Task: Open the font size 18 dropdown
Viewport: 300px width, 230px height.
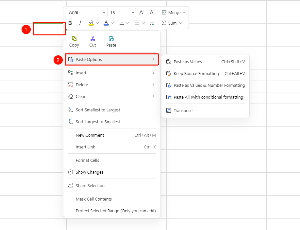Action: [x=122, y=12]
